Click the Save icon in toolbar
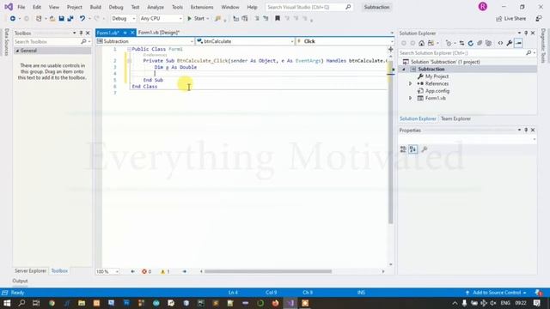This screenshot has height=309, width=550. (61, 19)
